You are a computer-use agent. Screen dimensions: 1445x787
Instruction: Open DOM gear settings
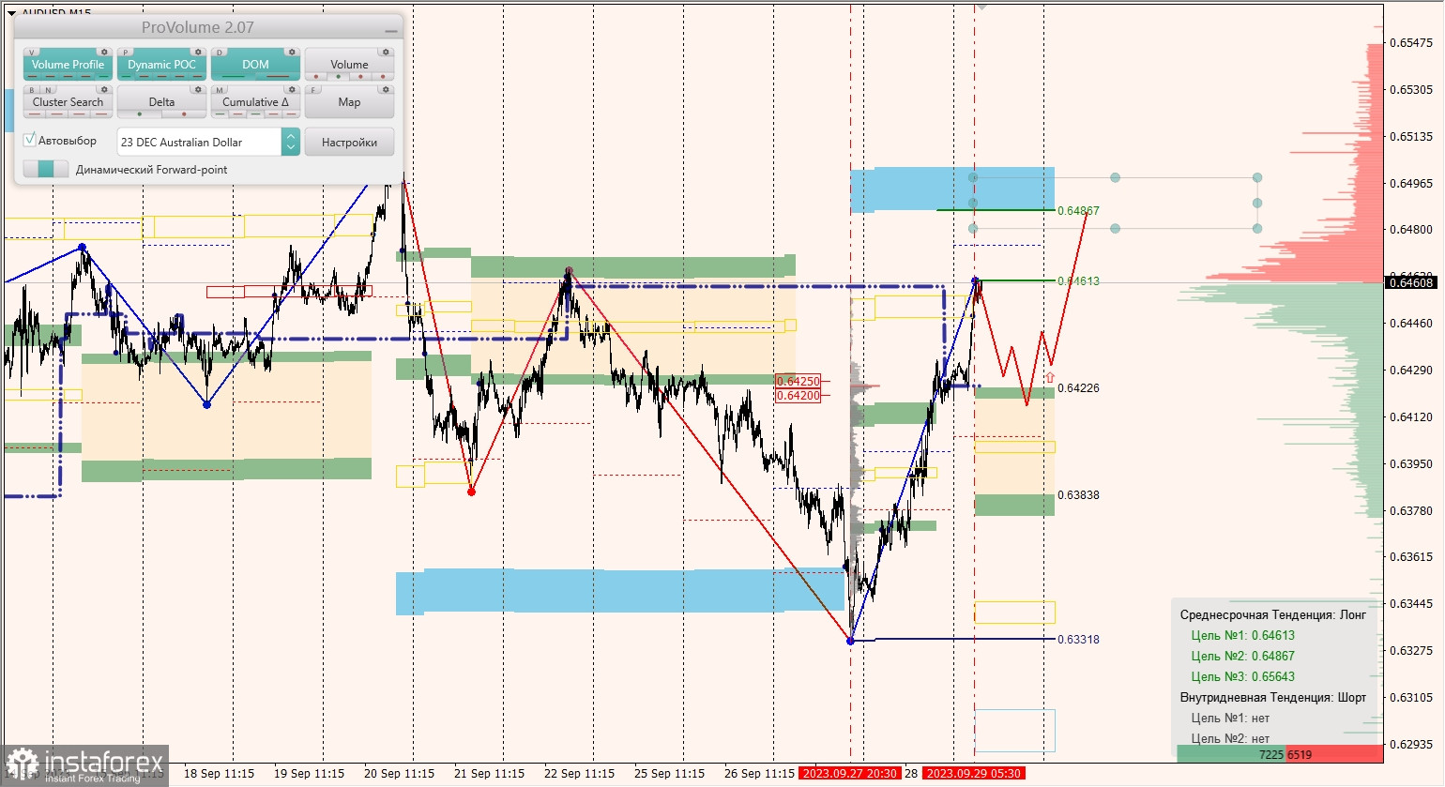coord(292,53)
